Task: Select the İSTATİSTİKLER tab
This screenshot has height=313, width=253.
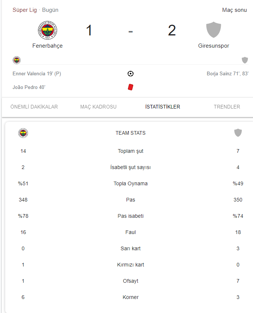Action: (x=163, y=107)
